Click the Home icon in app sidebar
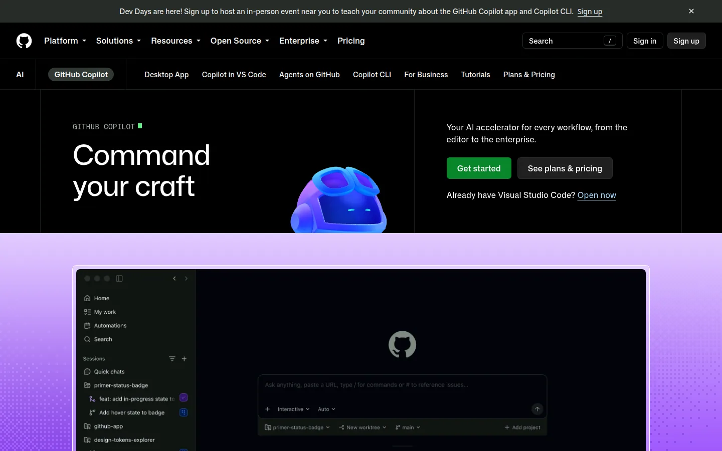 (x=87, y=298)
